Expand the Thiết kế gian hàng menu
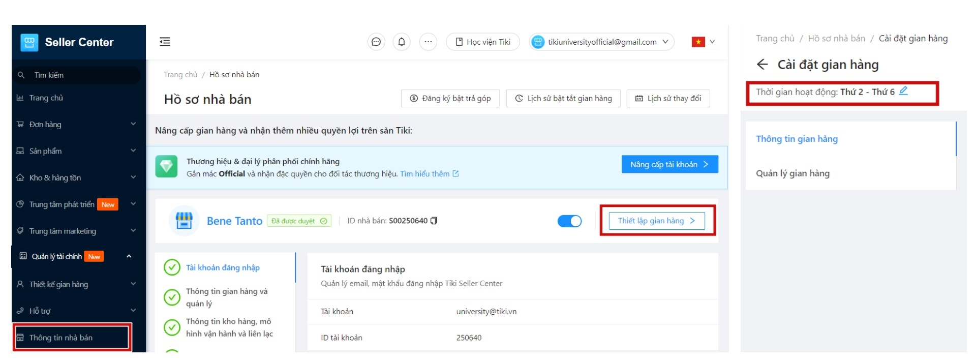This screenshot has height=362, width=976. tap(133, 284)
